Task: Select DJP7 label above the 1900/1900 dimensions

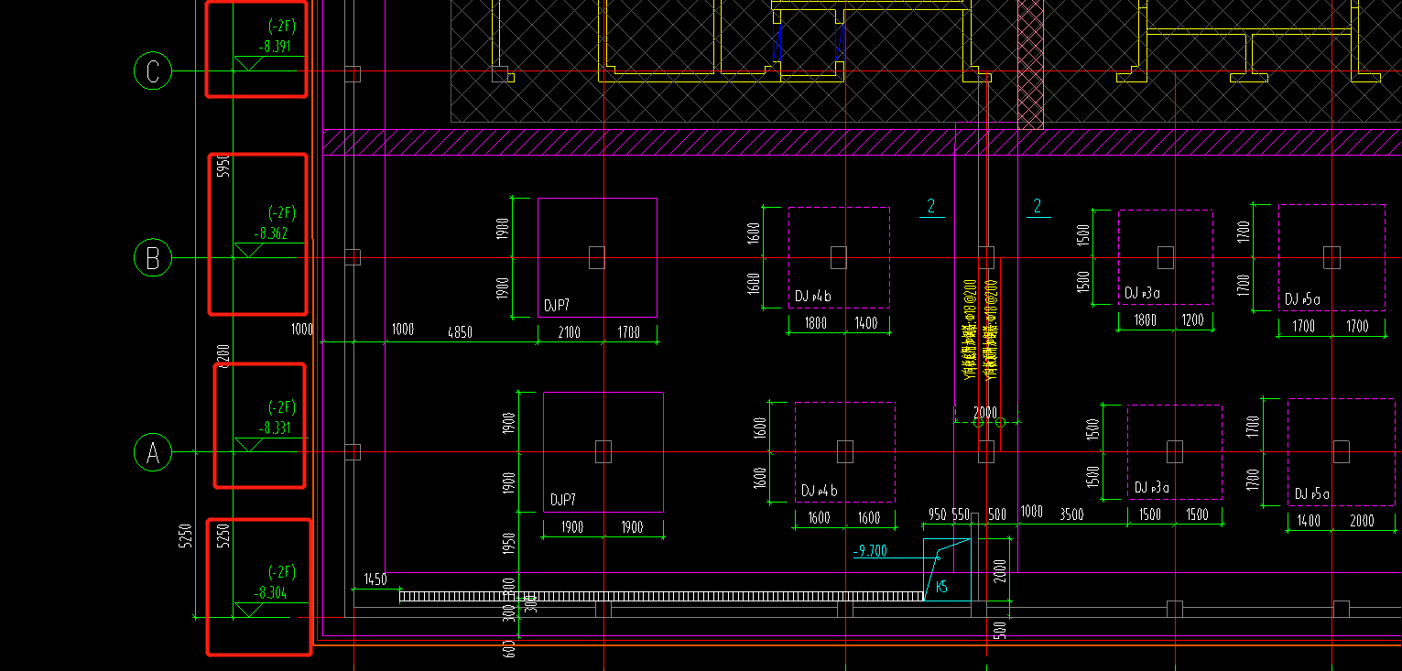Action: (563, 500)
